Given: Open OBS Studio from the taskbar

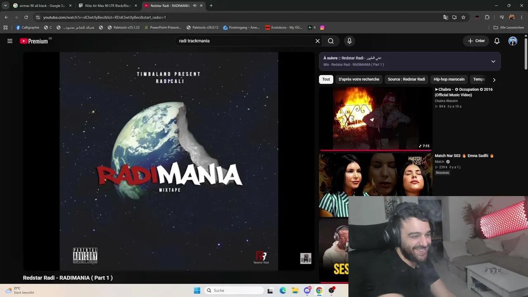Looking at the screenshot, I should click(x=331, y=290).
